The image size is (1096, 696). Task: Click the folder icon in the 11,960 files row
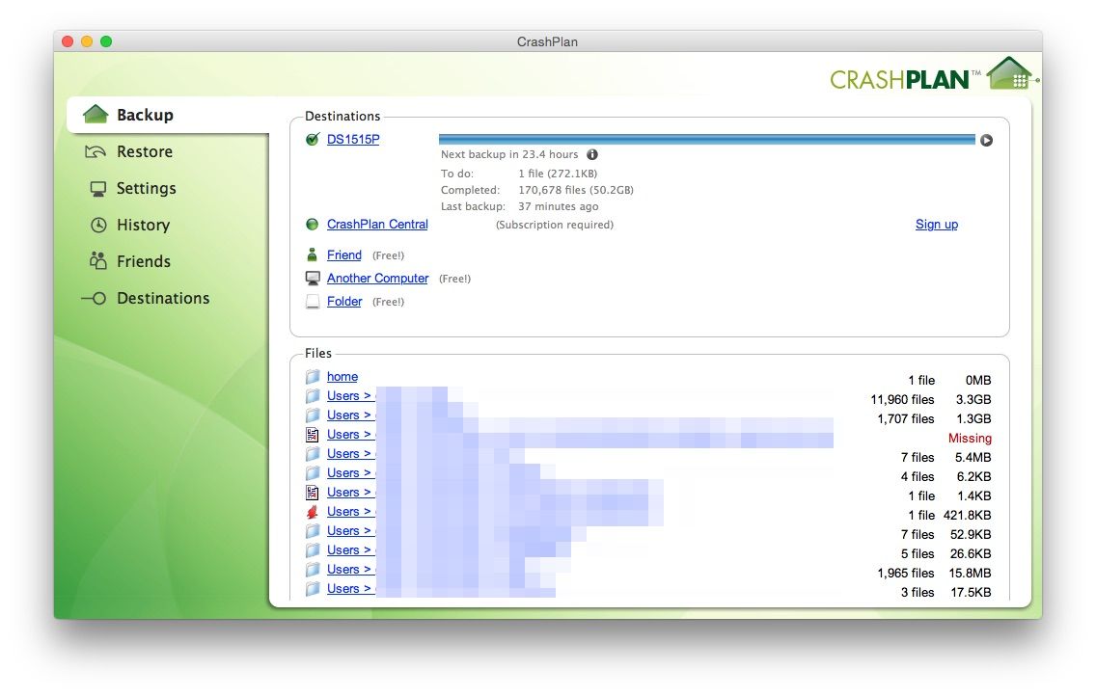click(x=313, y=396)
